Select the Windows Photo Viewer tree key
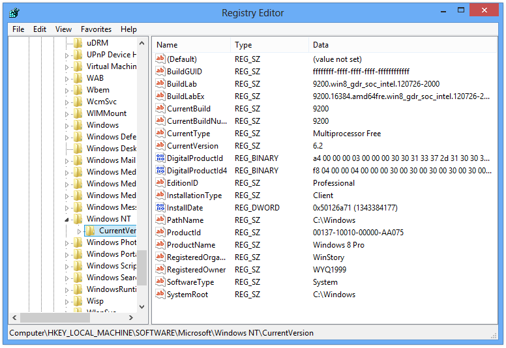506x348 pixels. [111, 242]
